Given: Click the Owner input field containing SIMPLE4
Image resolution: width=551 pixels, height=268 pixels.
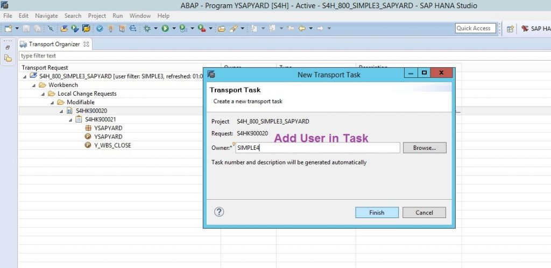Looking at the screenshot, I should coord(317,148).
